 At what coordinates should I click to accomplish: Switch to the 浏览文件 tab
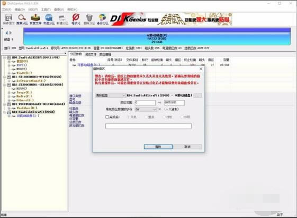tap(91, 54)
